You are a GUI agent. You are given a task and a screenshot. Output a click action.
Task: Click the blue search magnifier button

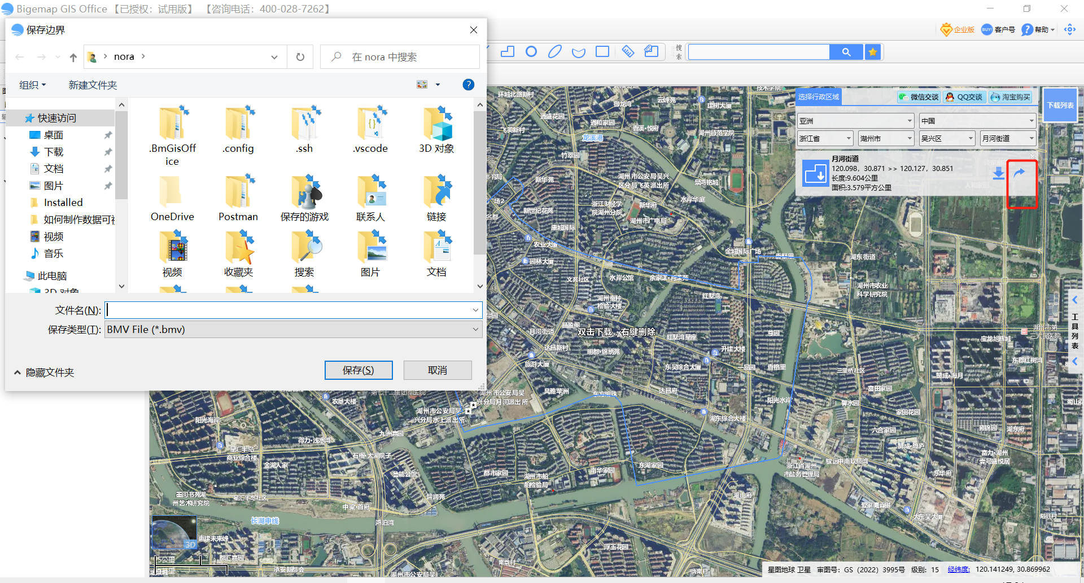[x=846, y=52]
